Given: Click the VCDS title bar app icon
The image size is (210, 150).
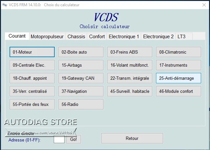Looking at the screenshot, I should (5, 5).
